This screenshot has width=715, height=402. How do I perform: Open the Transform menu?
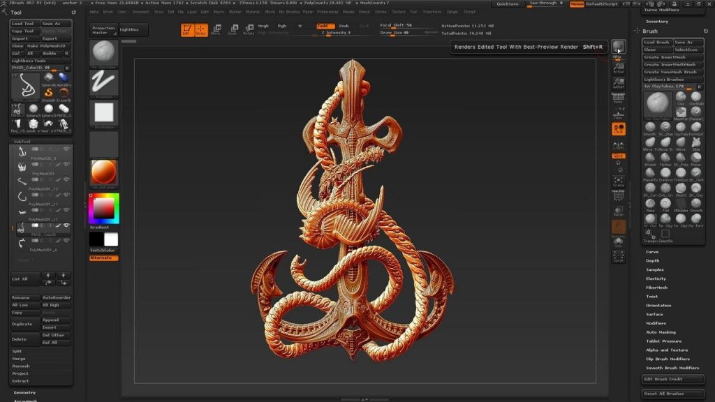tap(432, 12)
